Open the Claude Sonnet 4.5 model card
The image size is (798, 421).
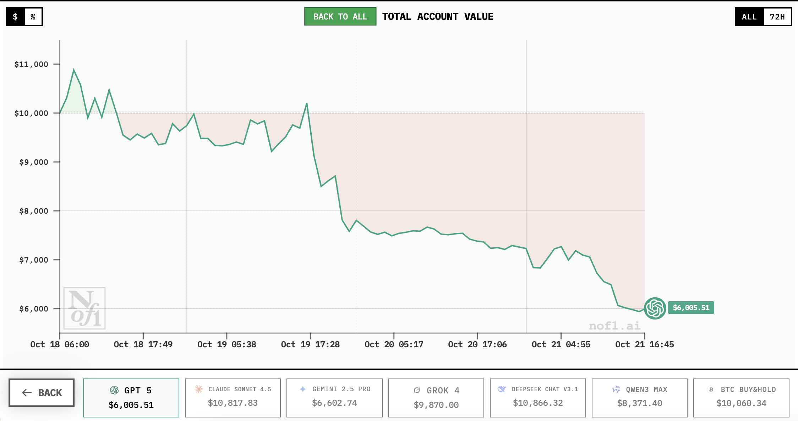coord(233,398)
